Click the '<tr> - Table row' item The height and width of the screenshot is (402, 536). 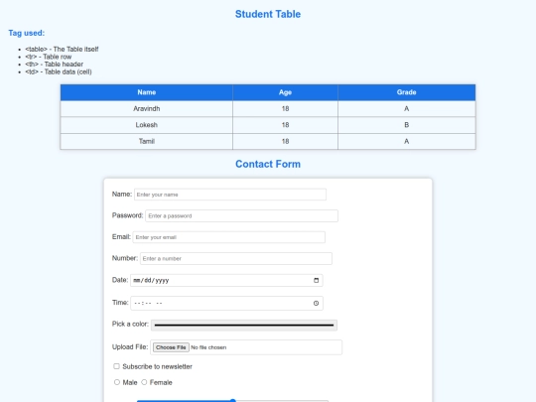pyautogui.click(x=49, y=57)
